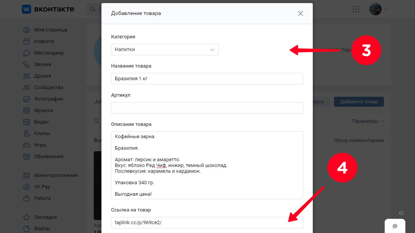Open Друзья in the sidebar
Viewport: 415px width, 233px height.
tap(37, 76)
